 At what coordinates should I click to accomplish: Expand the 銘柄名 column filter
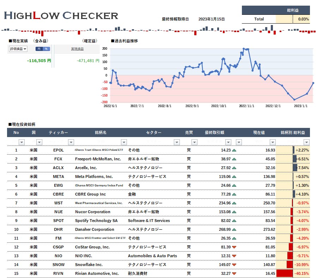[124, 142]
